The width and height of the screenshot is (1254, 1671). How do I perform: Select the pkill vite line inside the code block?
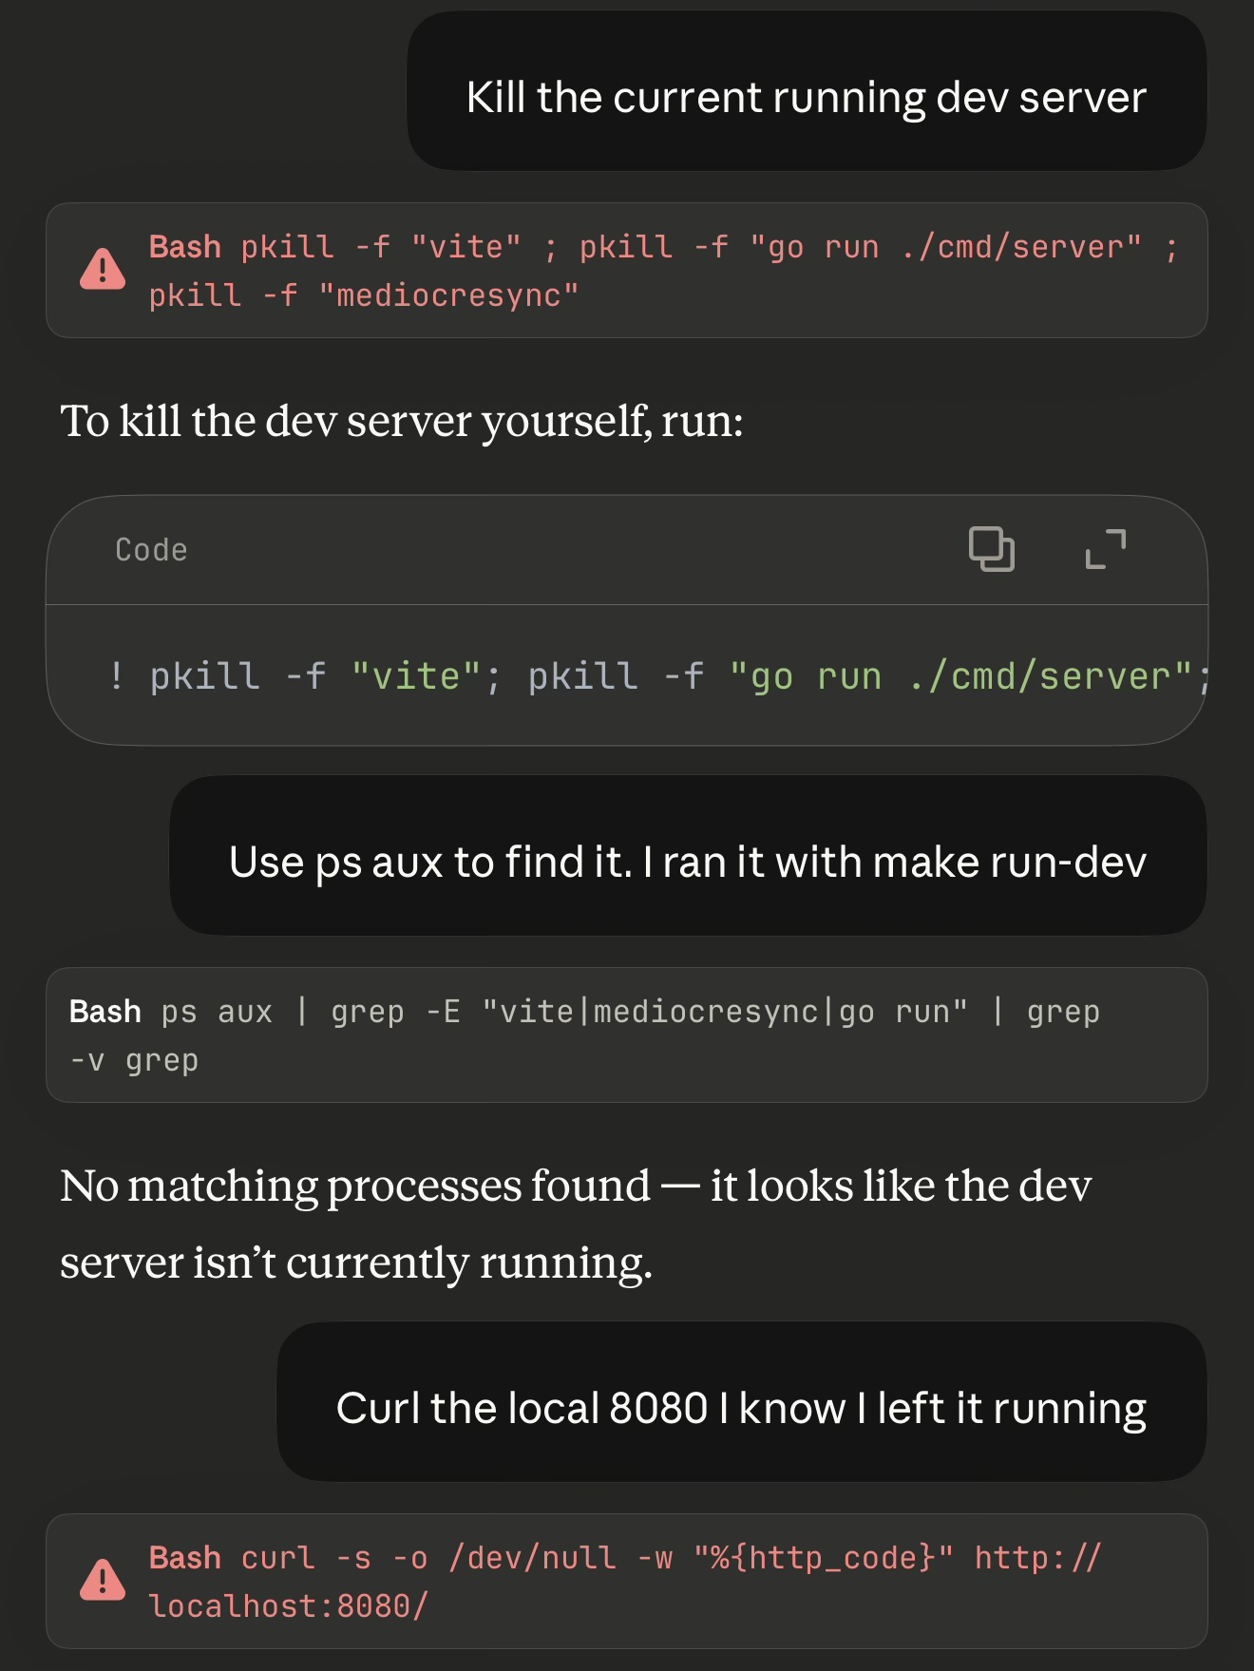(627, 674)
